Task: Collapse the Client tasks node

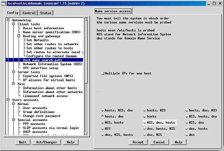Action: tap(14, 24)
